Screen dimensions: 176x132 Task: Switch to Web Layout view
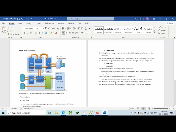(149, 108)
